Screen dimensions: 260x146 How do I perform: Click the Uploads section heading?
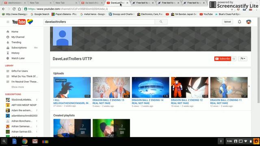click(x=58, y=73)
